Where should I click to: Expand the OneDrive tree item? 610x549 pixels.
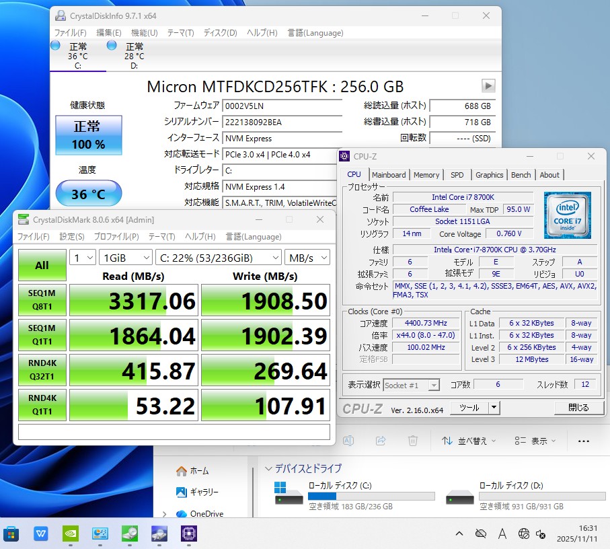165,514
